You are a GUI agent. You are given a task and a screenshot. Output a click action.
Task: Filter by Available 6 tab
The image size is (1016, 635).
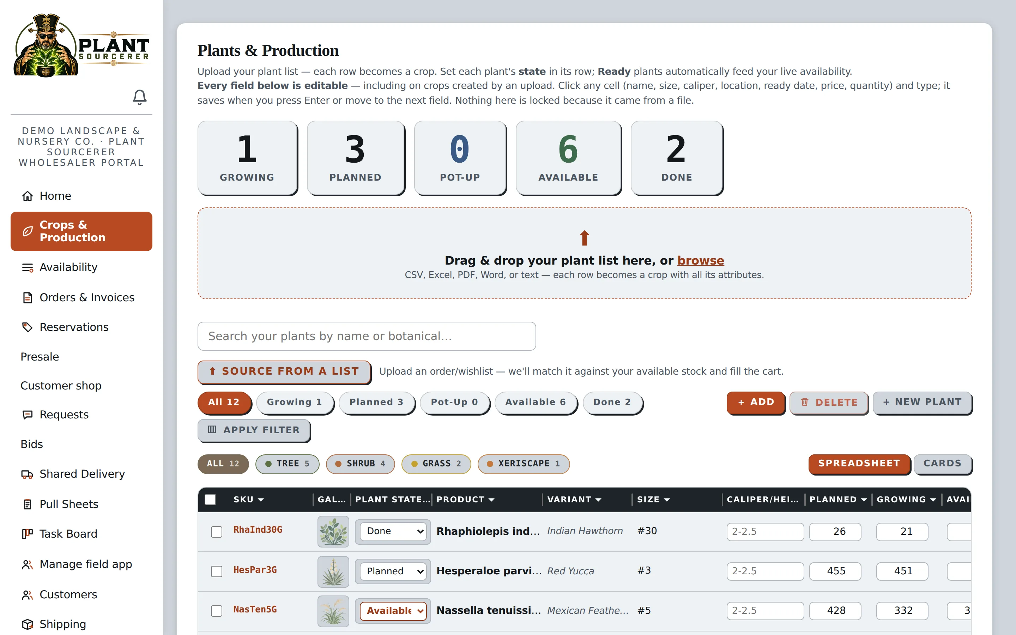click(x=535, y=402)
